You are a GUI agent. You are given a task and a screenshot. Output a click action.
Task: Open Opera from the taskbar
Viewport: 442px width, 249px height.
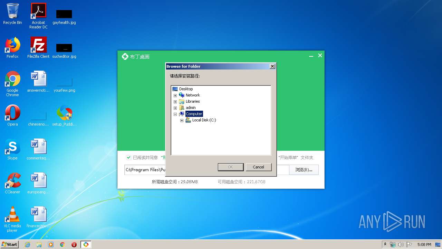[74, 245]
